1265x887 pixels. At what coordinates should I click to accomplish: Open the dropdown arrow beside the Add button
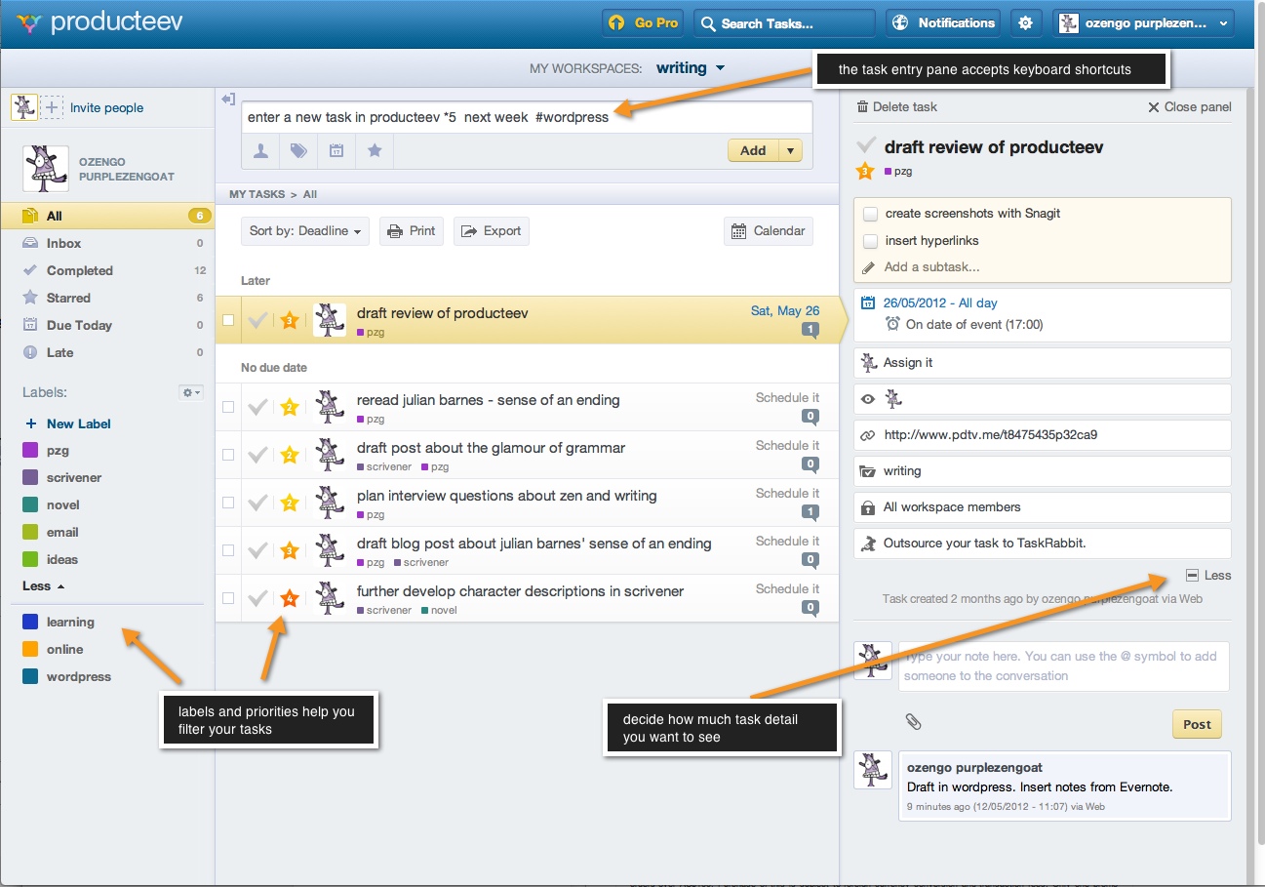(791, 151)
